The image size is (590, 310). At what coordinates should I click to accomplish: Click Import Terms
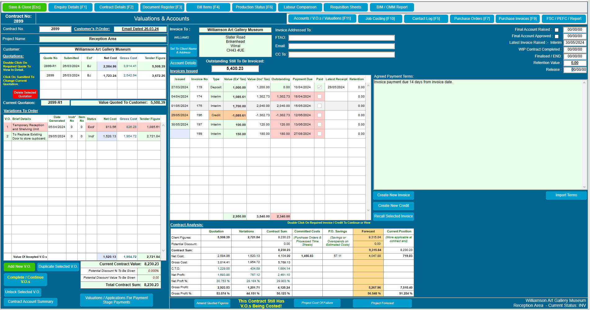(x=566, y=195)
